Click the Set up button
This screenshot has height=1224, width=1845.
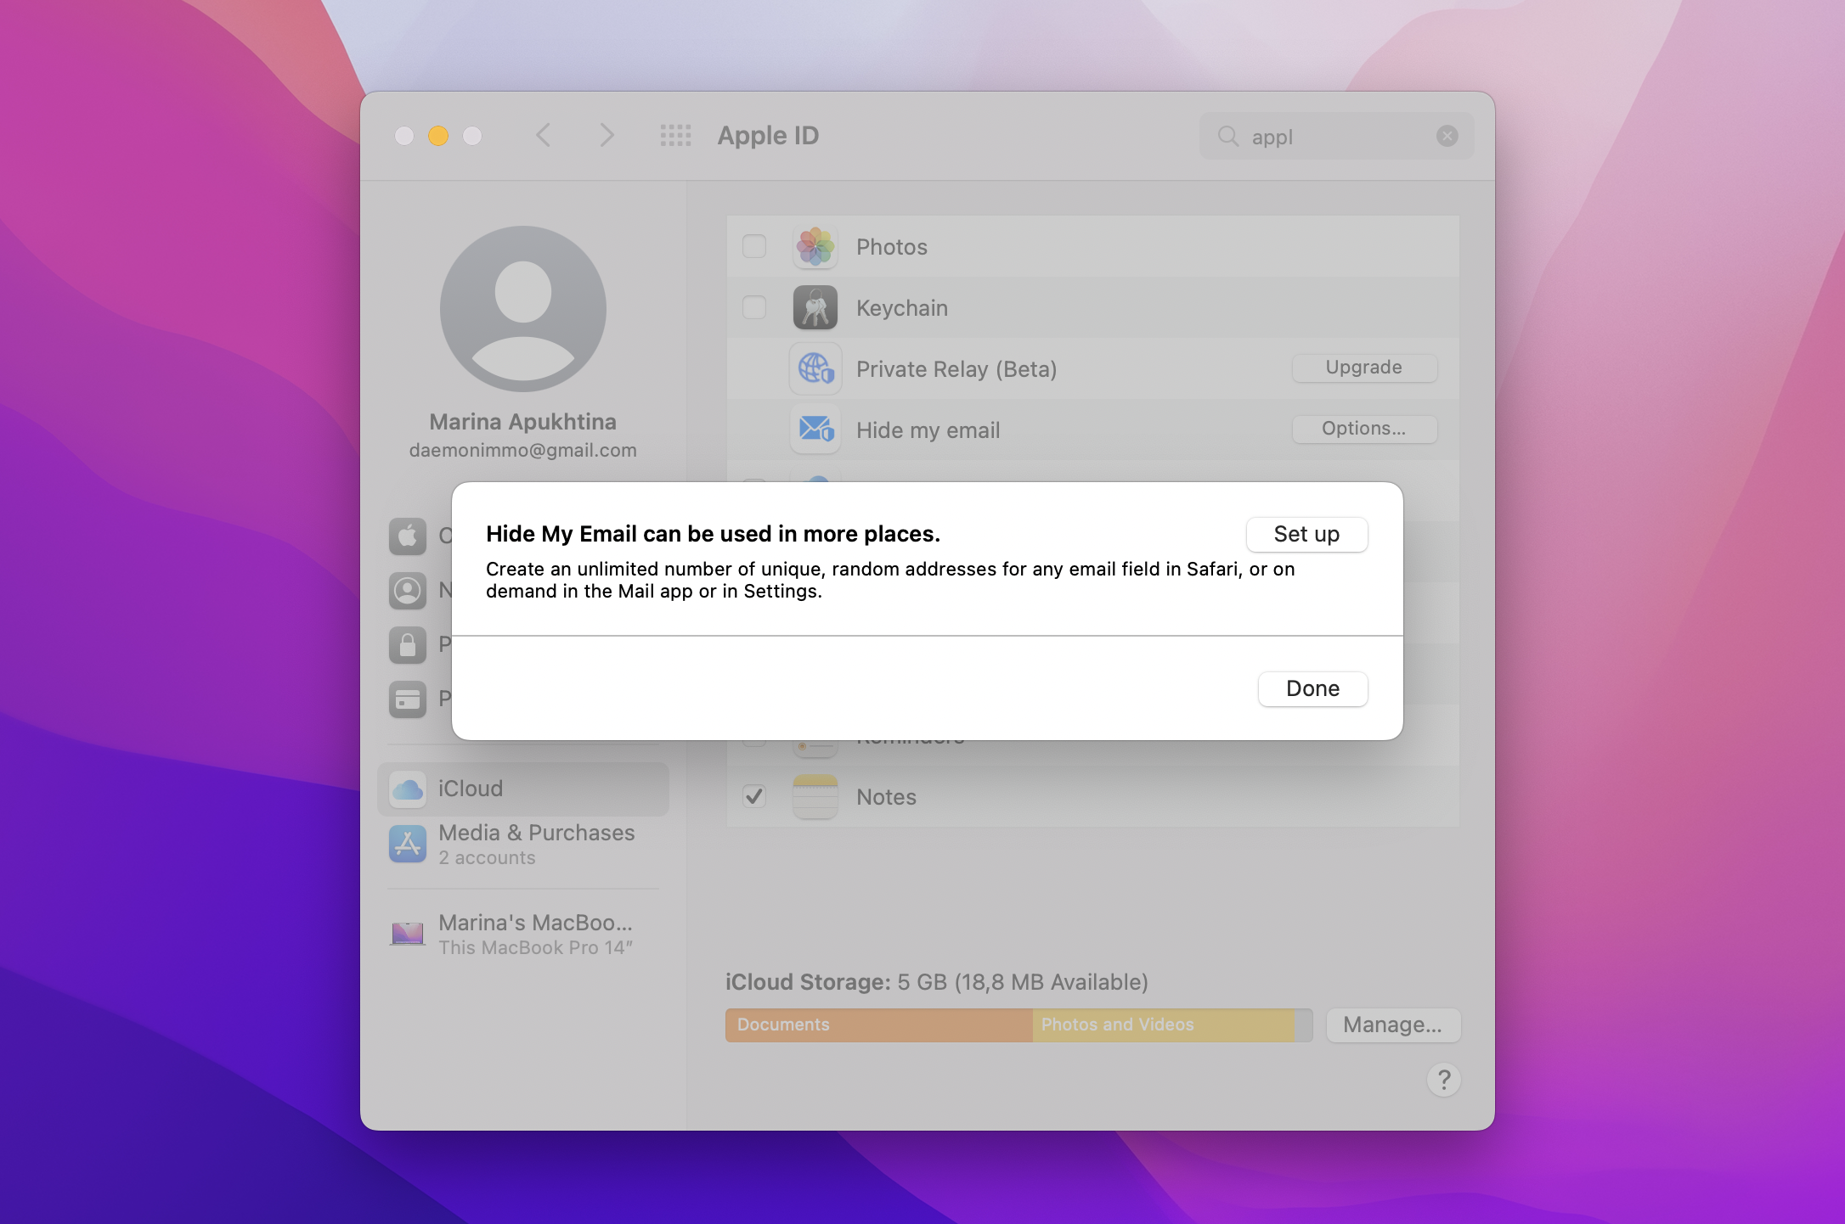point(1304,533)
